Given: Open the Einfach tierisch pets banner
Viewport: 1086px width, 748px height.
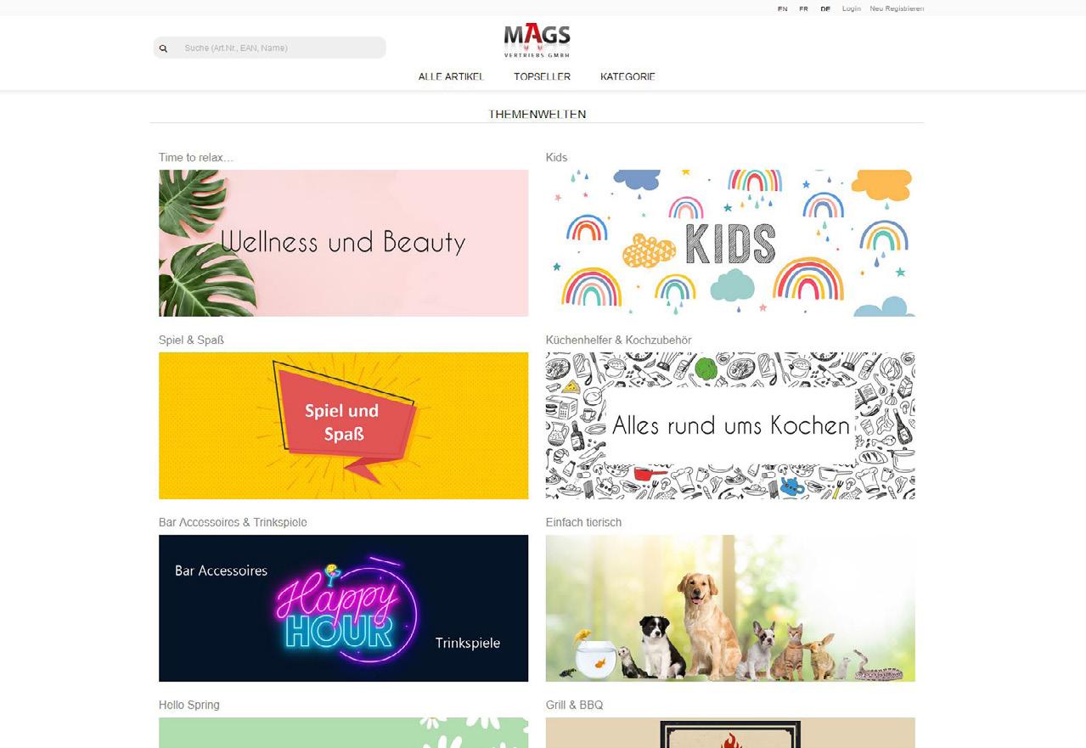Looking at the screenshot, I should [730, 608].
